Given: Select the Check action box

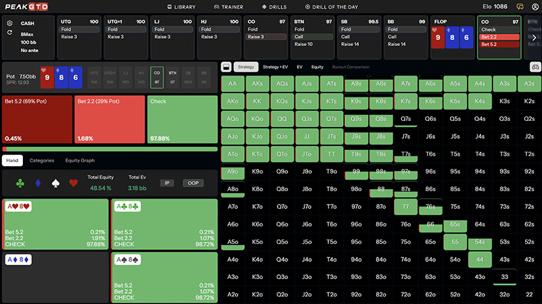Looking at the screenshot, I should [182, 118].
